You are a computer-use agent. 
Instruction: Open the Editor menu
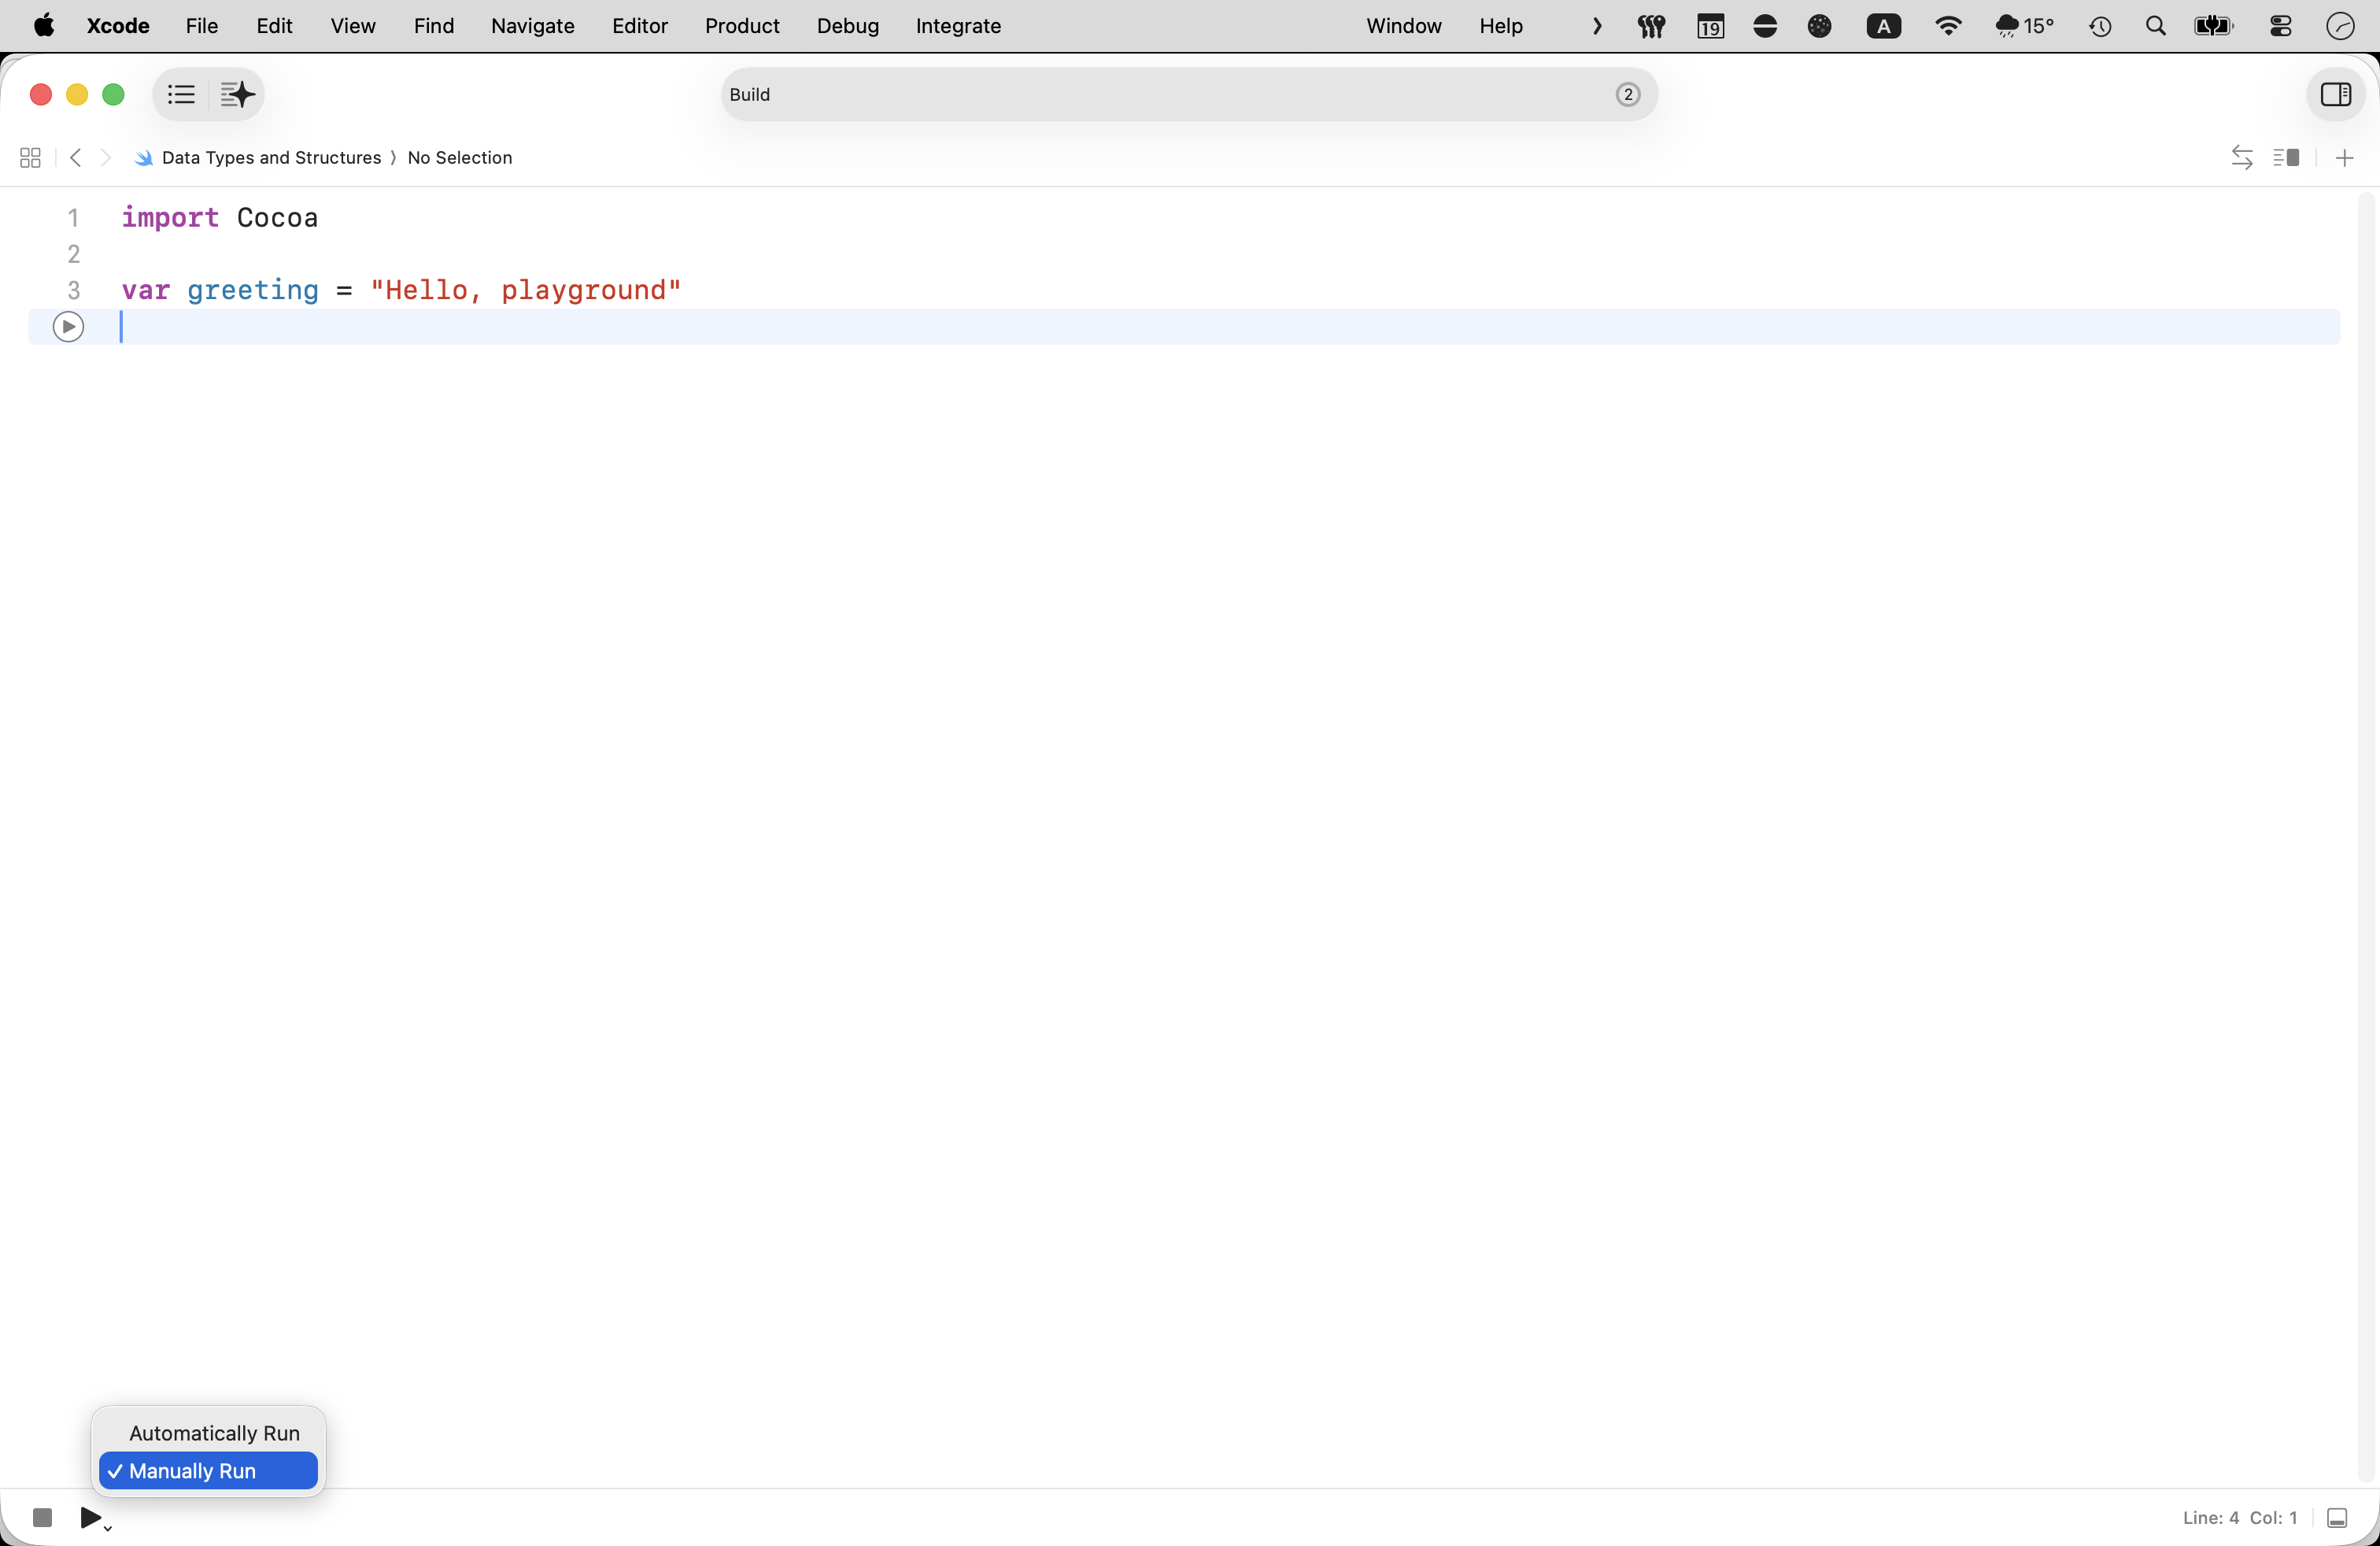click(x=639, y=26)
